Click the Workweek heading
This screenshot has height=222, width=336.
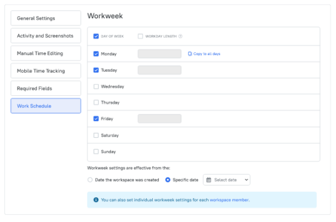point(105,16)
